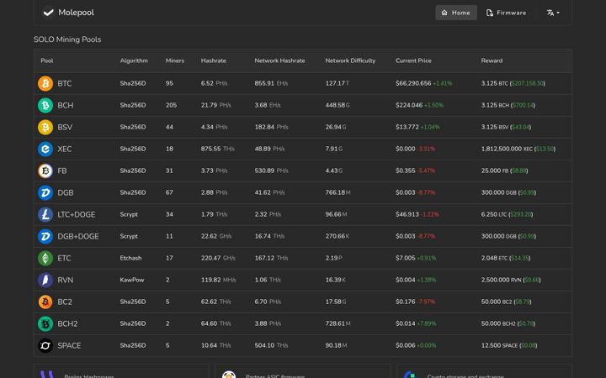Click BCH hashrate 21.79 PH/s

coord(215,105)
